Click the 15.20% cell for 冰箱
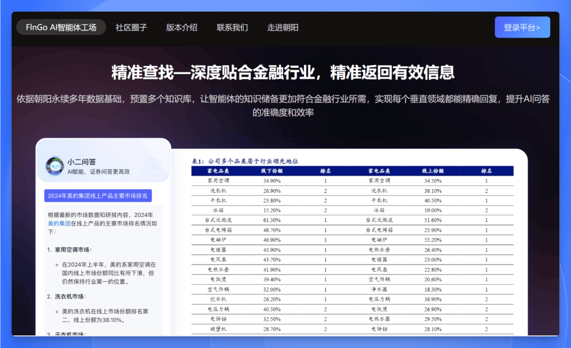The image size is (571, 348). tap(272, 211)
